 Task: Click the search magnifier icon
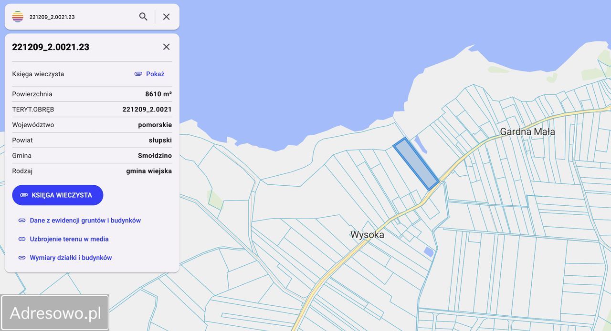point(143,17)
